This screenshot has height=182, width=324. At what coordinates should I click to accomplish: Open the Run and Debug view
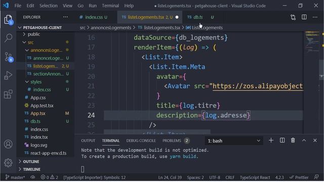pyautogui.click(x=8, y=75)
